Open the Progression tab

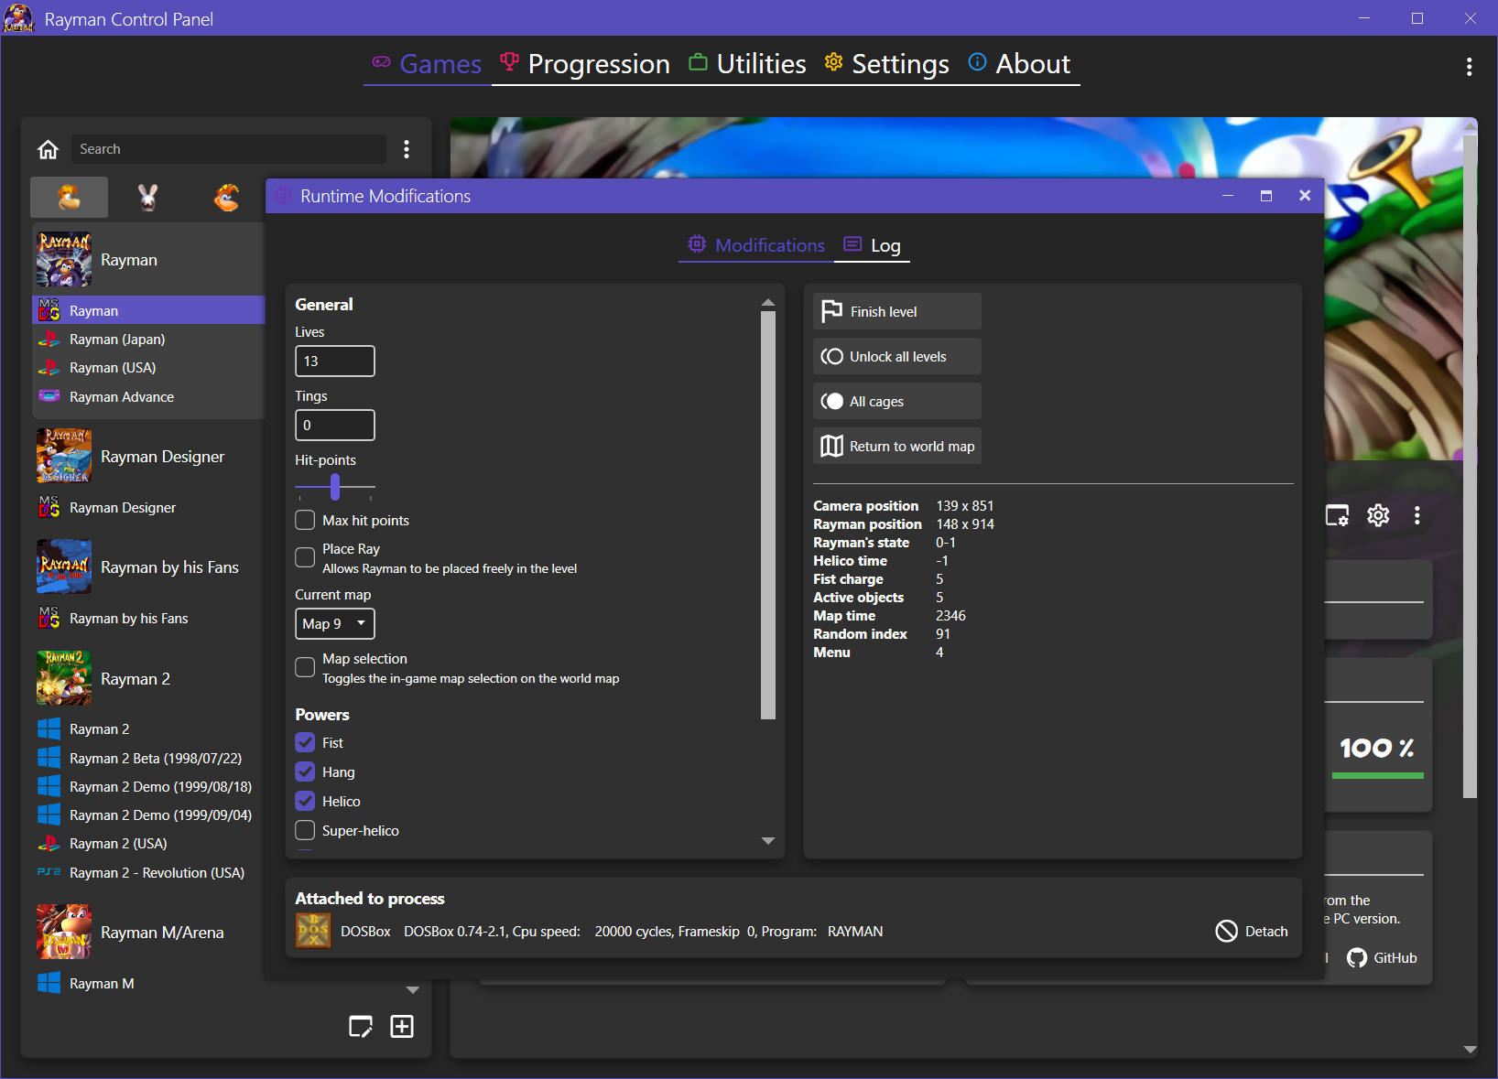pos(585,64)
